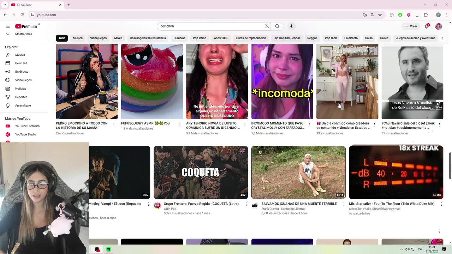Show more filter chips with right arrow
Image resolution: width=452 pixels, height=254 pixels.
442,38
